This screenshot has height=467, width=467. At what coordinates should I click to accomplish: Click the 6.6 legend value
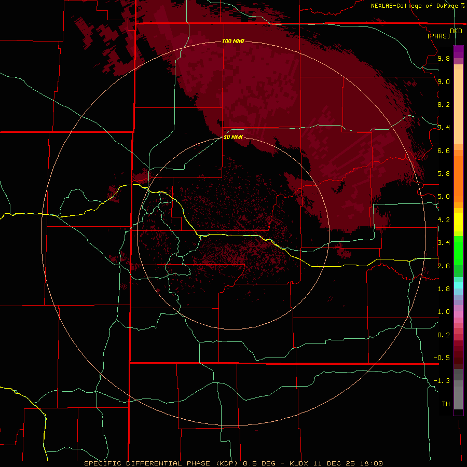[444, 150]
